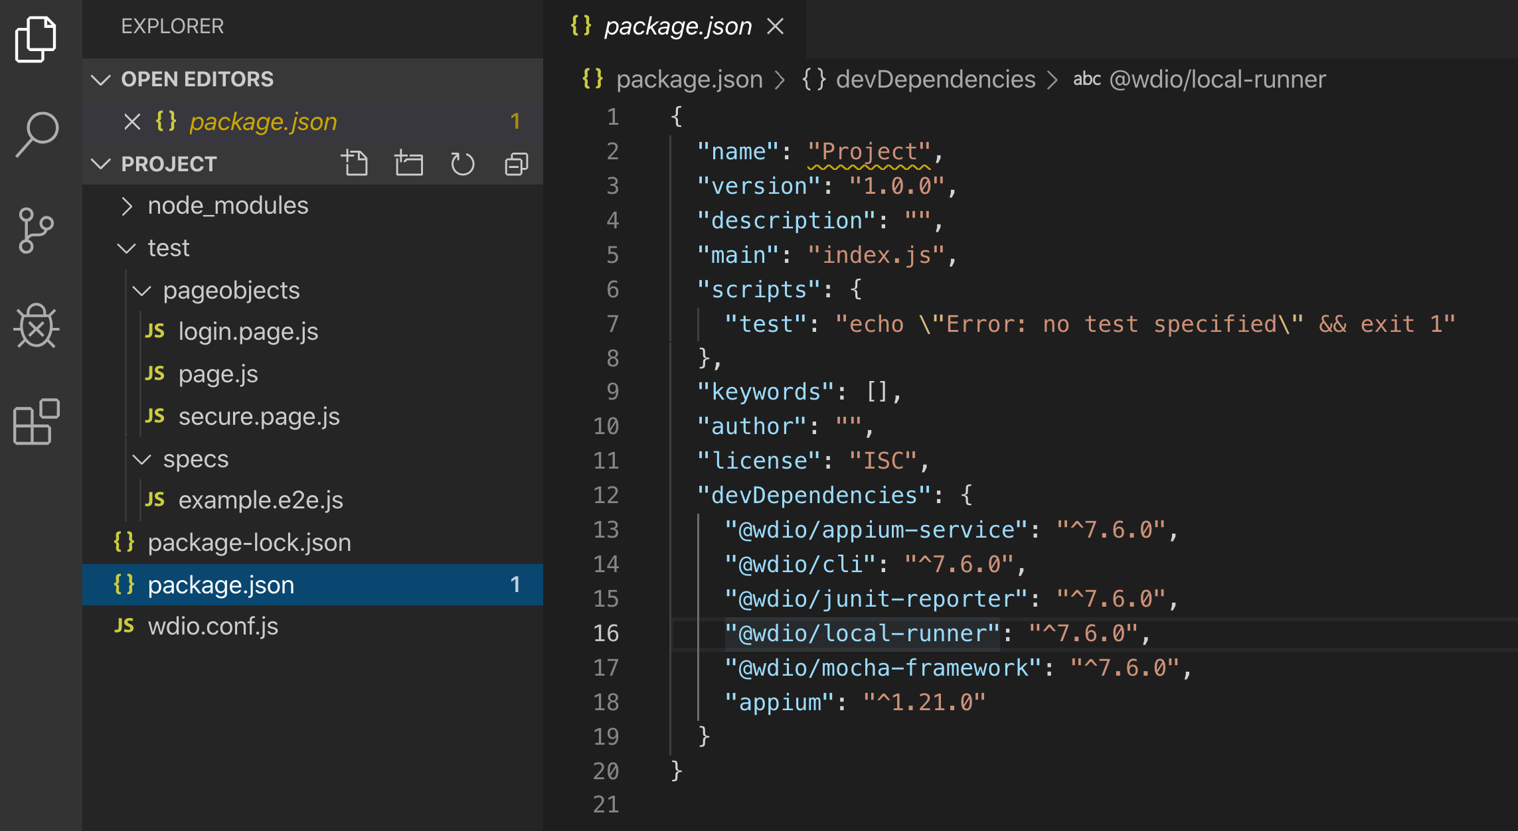Open login.page.js file in explorer
This screenshot has height=831, width=1518.
(x=248, y=331)
